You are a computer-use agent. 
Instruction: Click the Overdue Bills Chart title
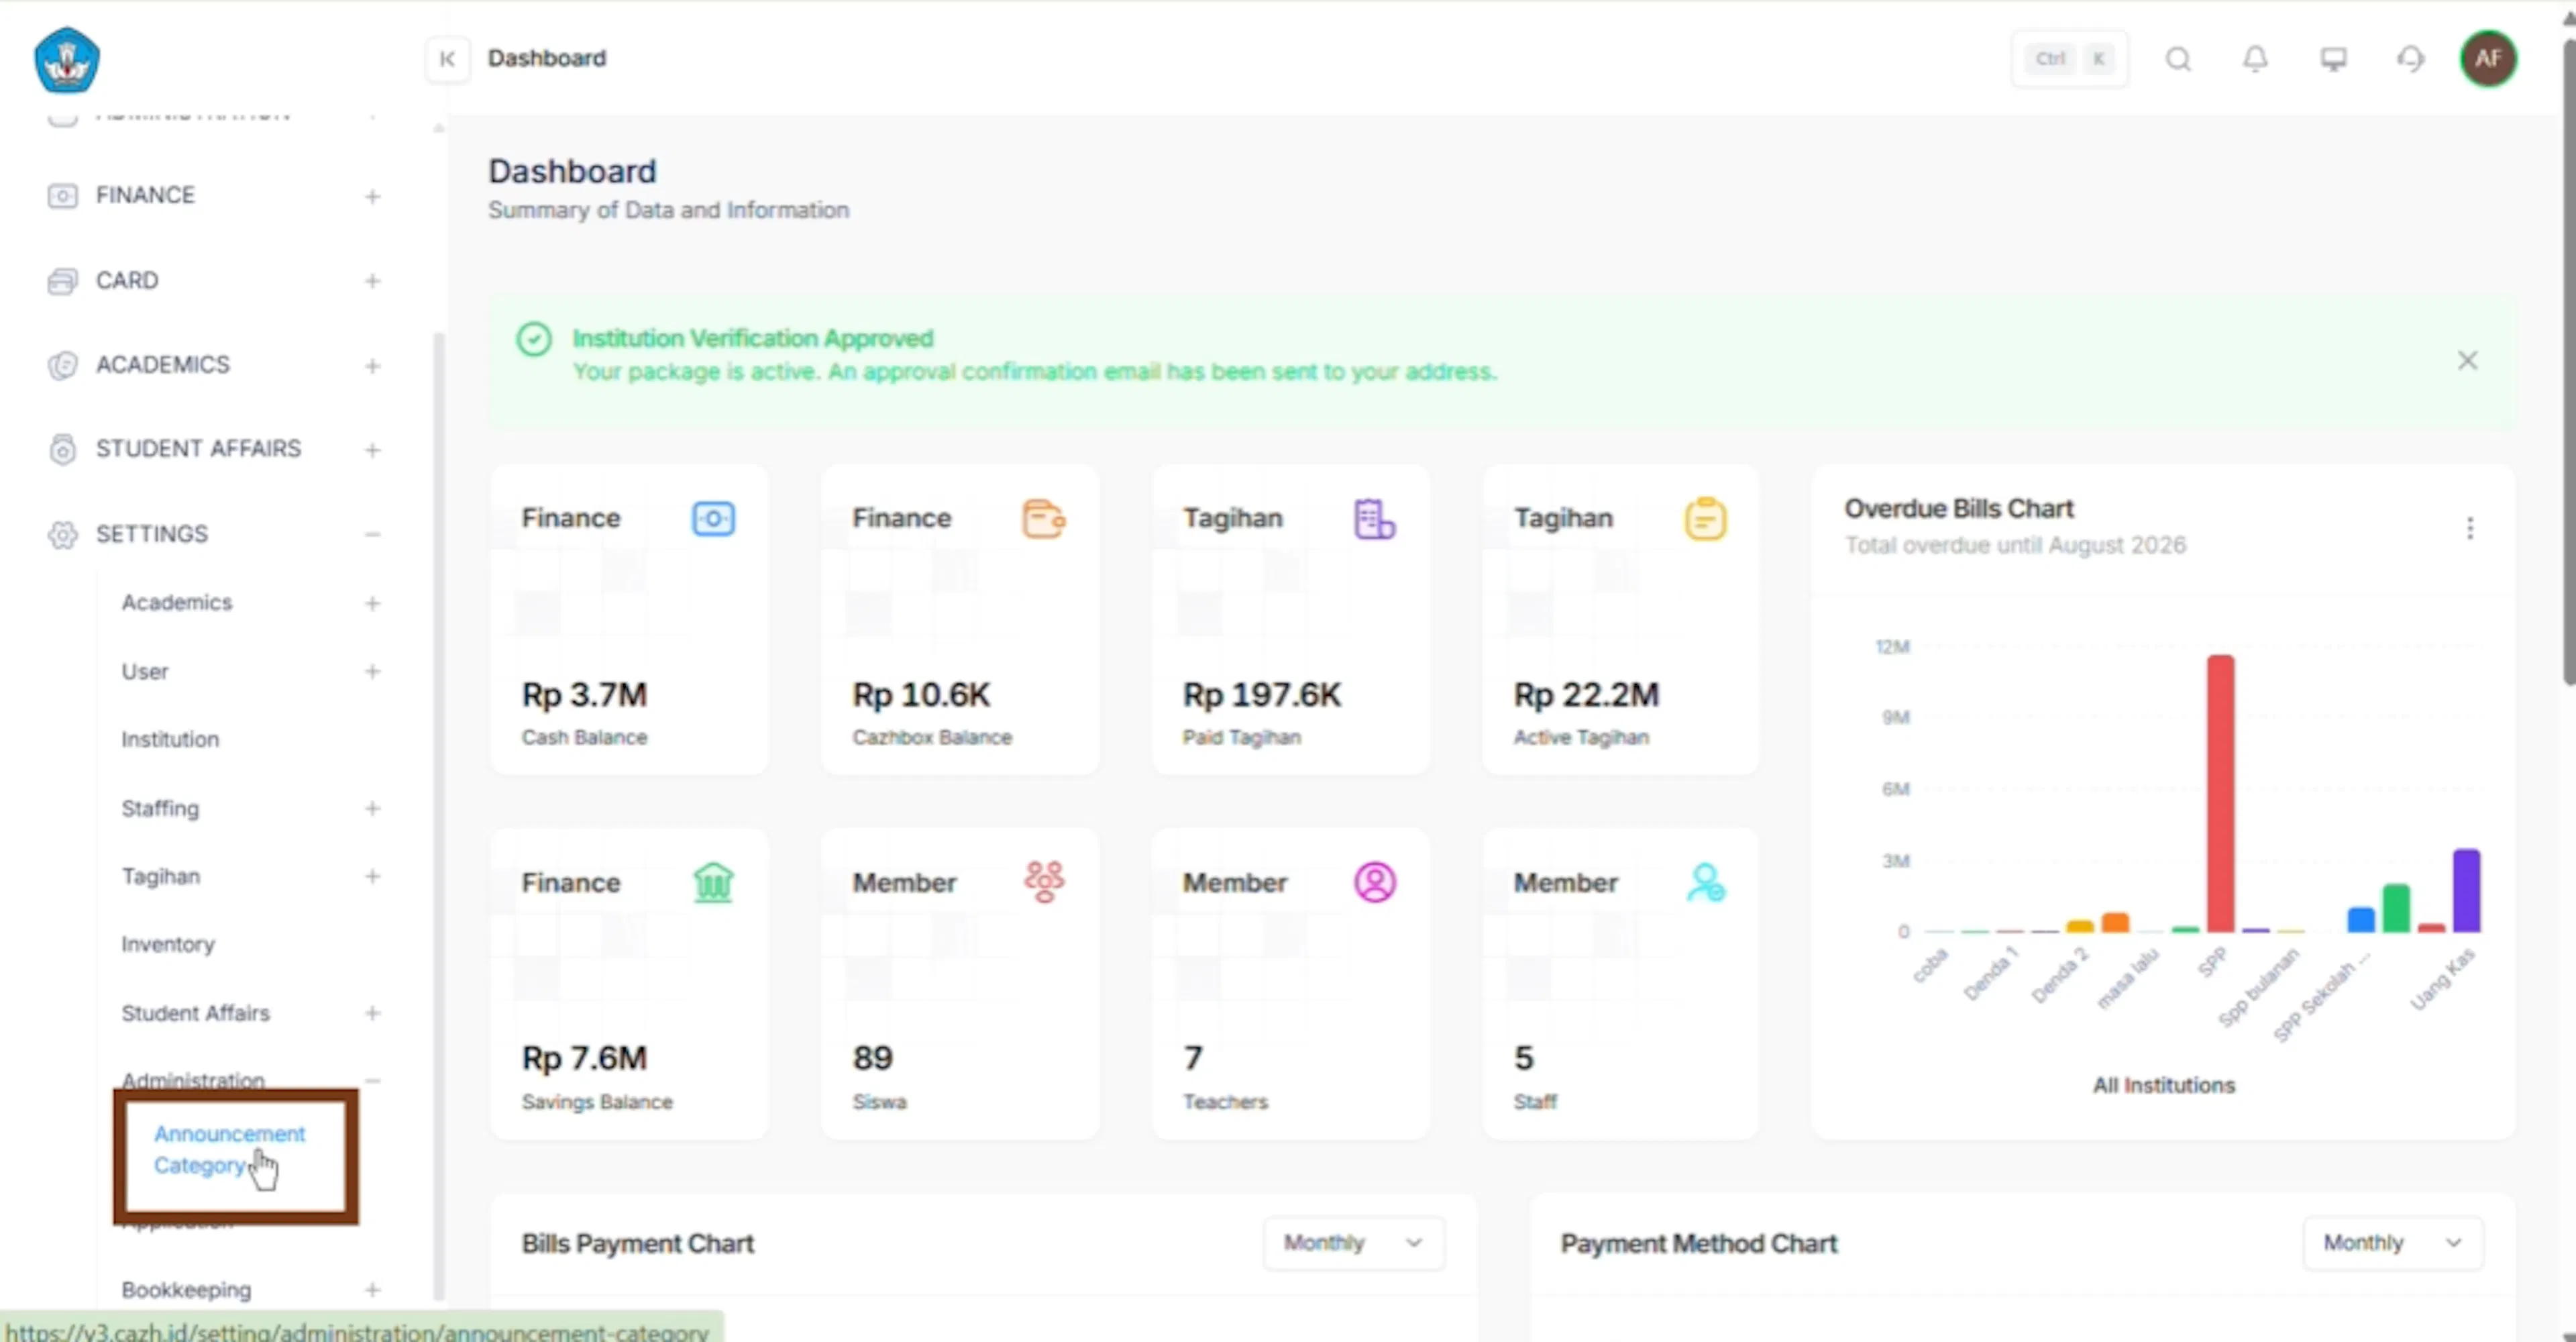tap(1959, 508)
